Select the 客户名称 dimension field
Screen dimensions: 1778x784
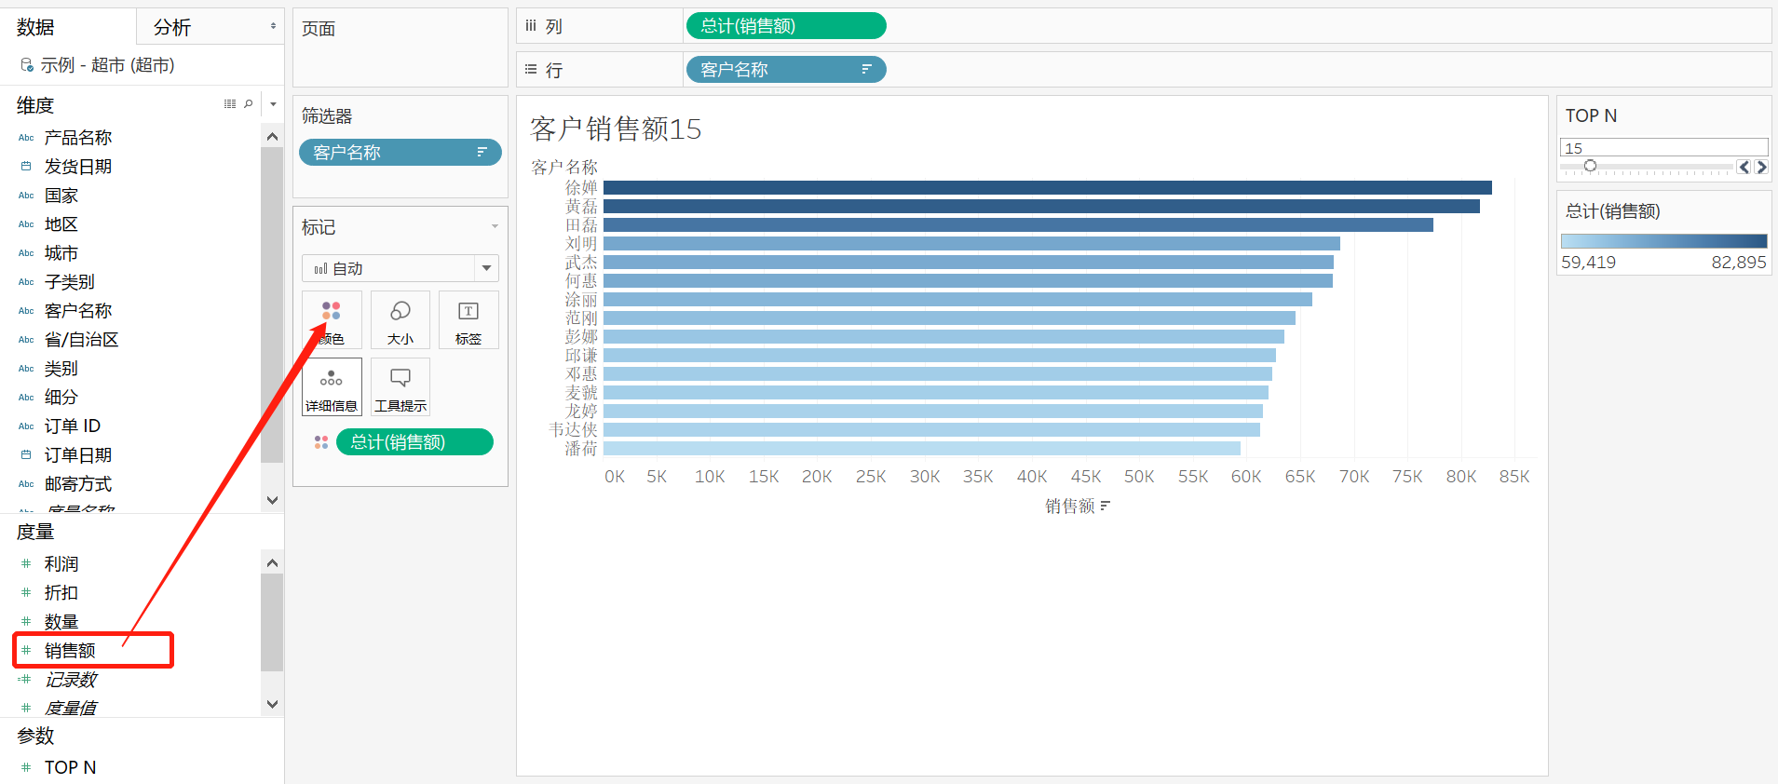coord(78,311)
